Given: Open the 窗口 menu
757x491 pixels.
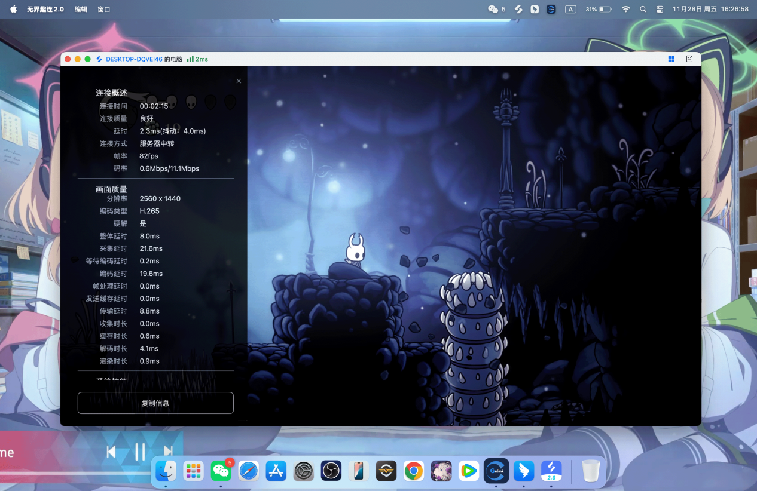Looking at the screenshot, I should (x=103, y=9).
